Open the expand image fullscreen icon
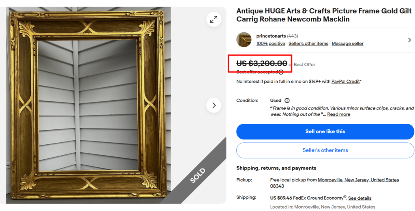This screenshot has height=211, width=415. click(214, 19)
